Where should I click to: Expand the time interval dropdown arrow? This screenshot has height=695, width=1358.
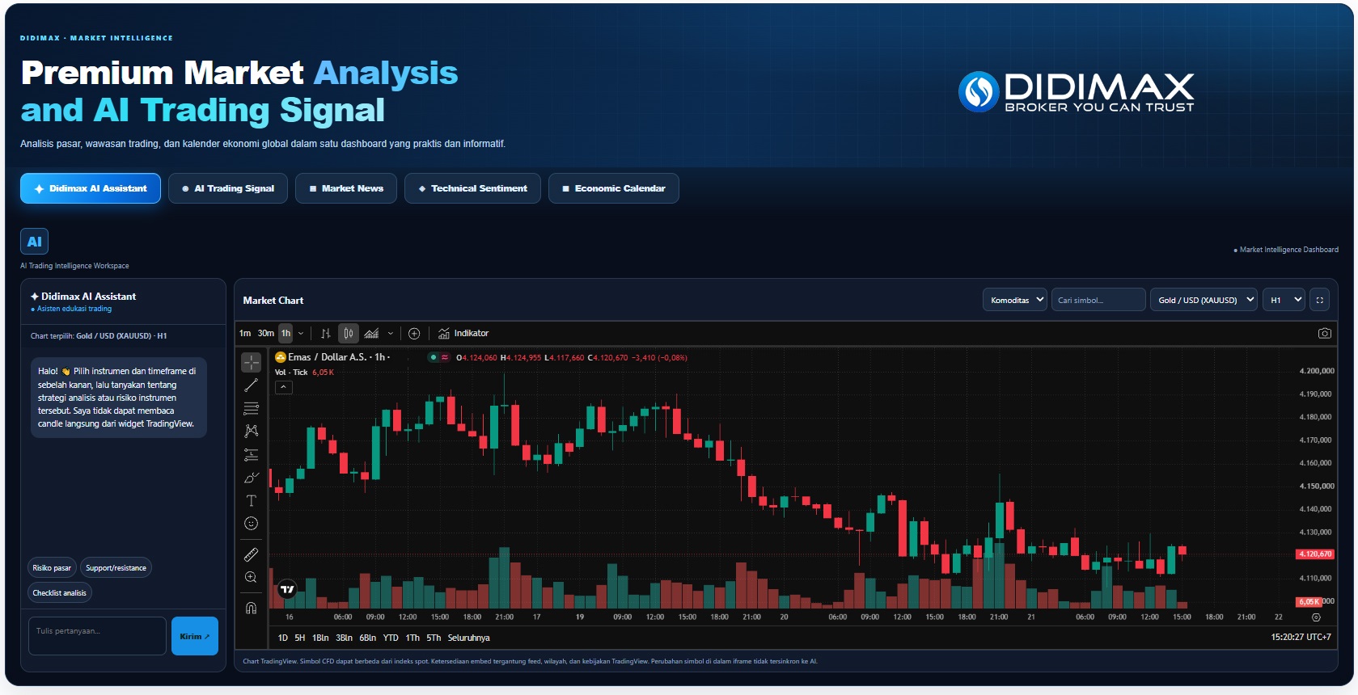click(x=301, y=333)
